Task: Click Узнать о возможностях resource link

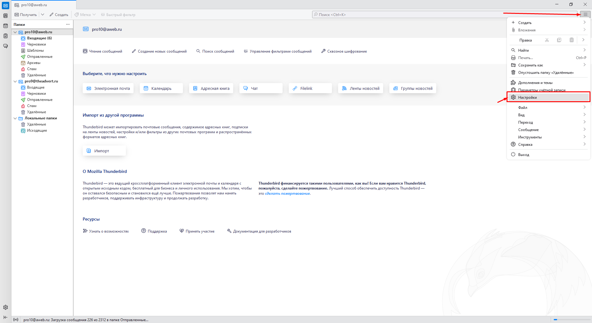Action: click(x=106, y=231)
